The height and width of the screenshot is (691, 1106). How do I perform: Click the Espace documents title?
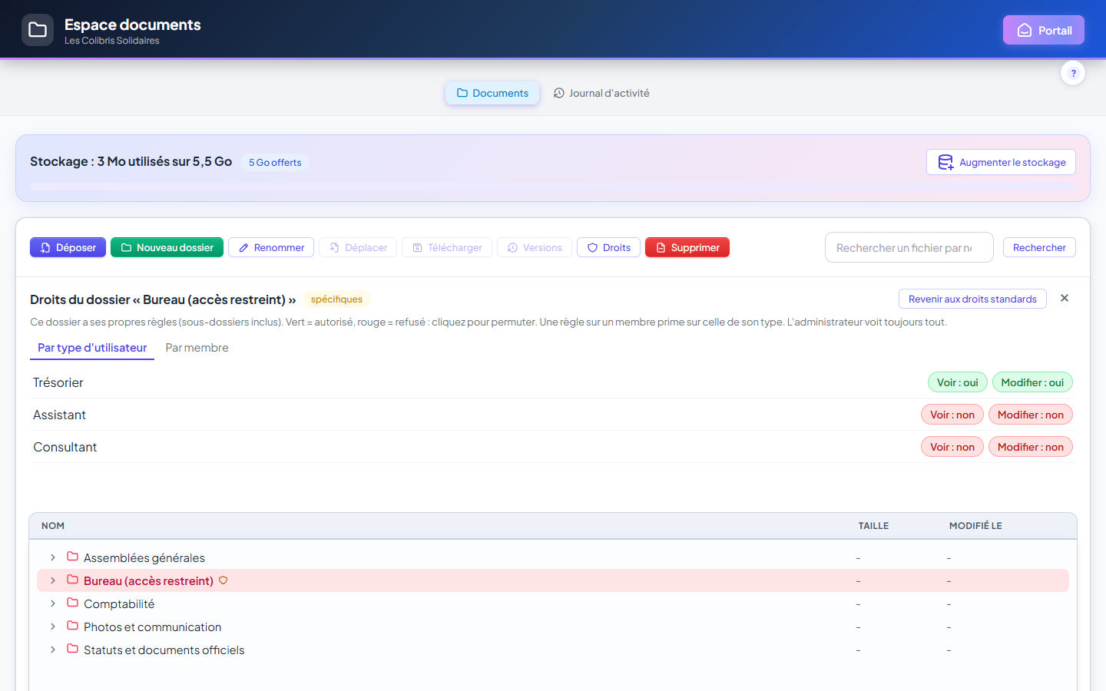[x=132, y=25]
